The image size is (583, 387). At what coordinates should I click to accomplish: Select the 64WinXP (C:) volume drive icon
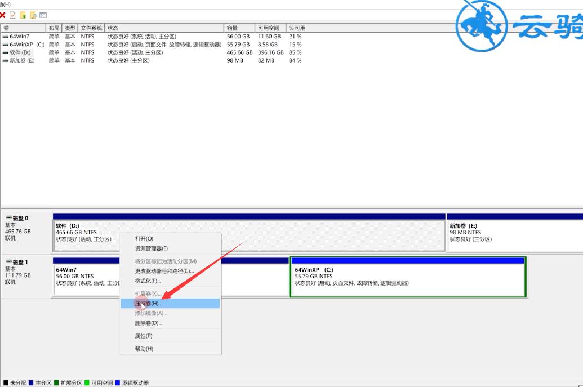tap(6, 45)
